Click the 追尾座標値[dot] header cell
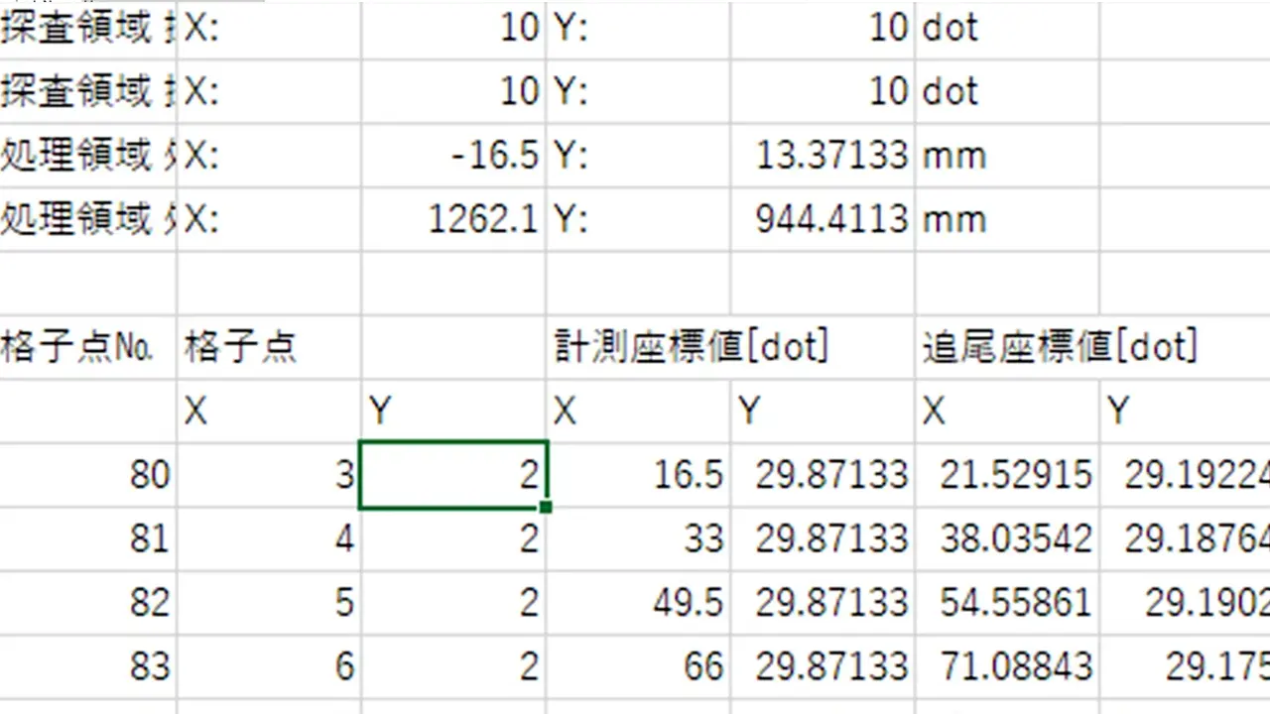Image resolution: width=1270 pixels, height=714 pixels. click(x=1007, y=347)
